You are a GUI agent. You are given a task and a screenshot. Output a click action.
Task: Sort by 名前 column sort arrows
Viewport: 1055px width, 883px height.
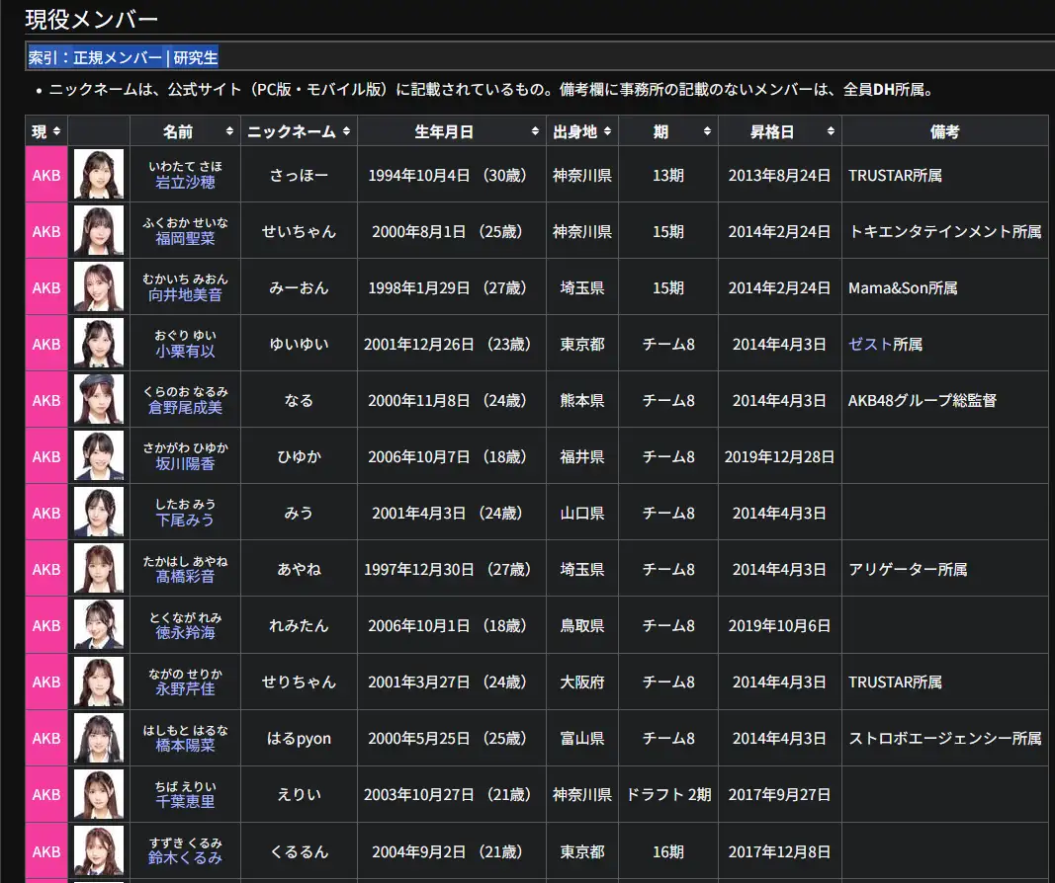point(229,131)
